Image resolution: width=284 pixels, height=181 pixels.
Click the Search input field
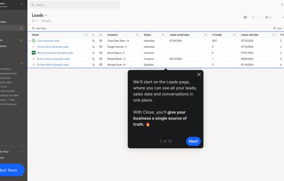point(74,5)
